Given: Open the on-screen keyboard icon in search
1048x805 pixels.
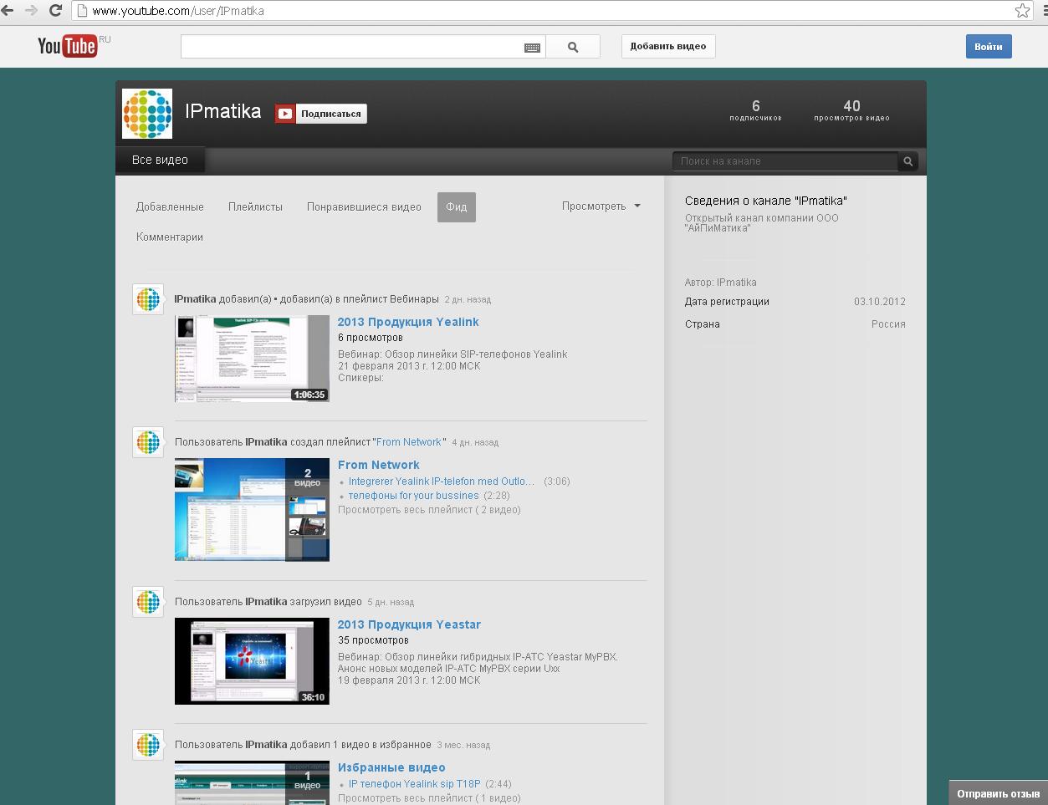Looking at the screenshot, I should [x=532, y=48].
